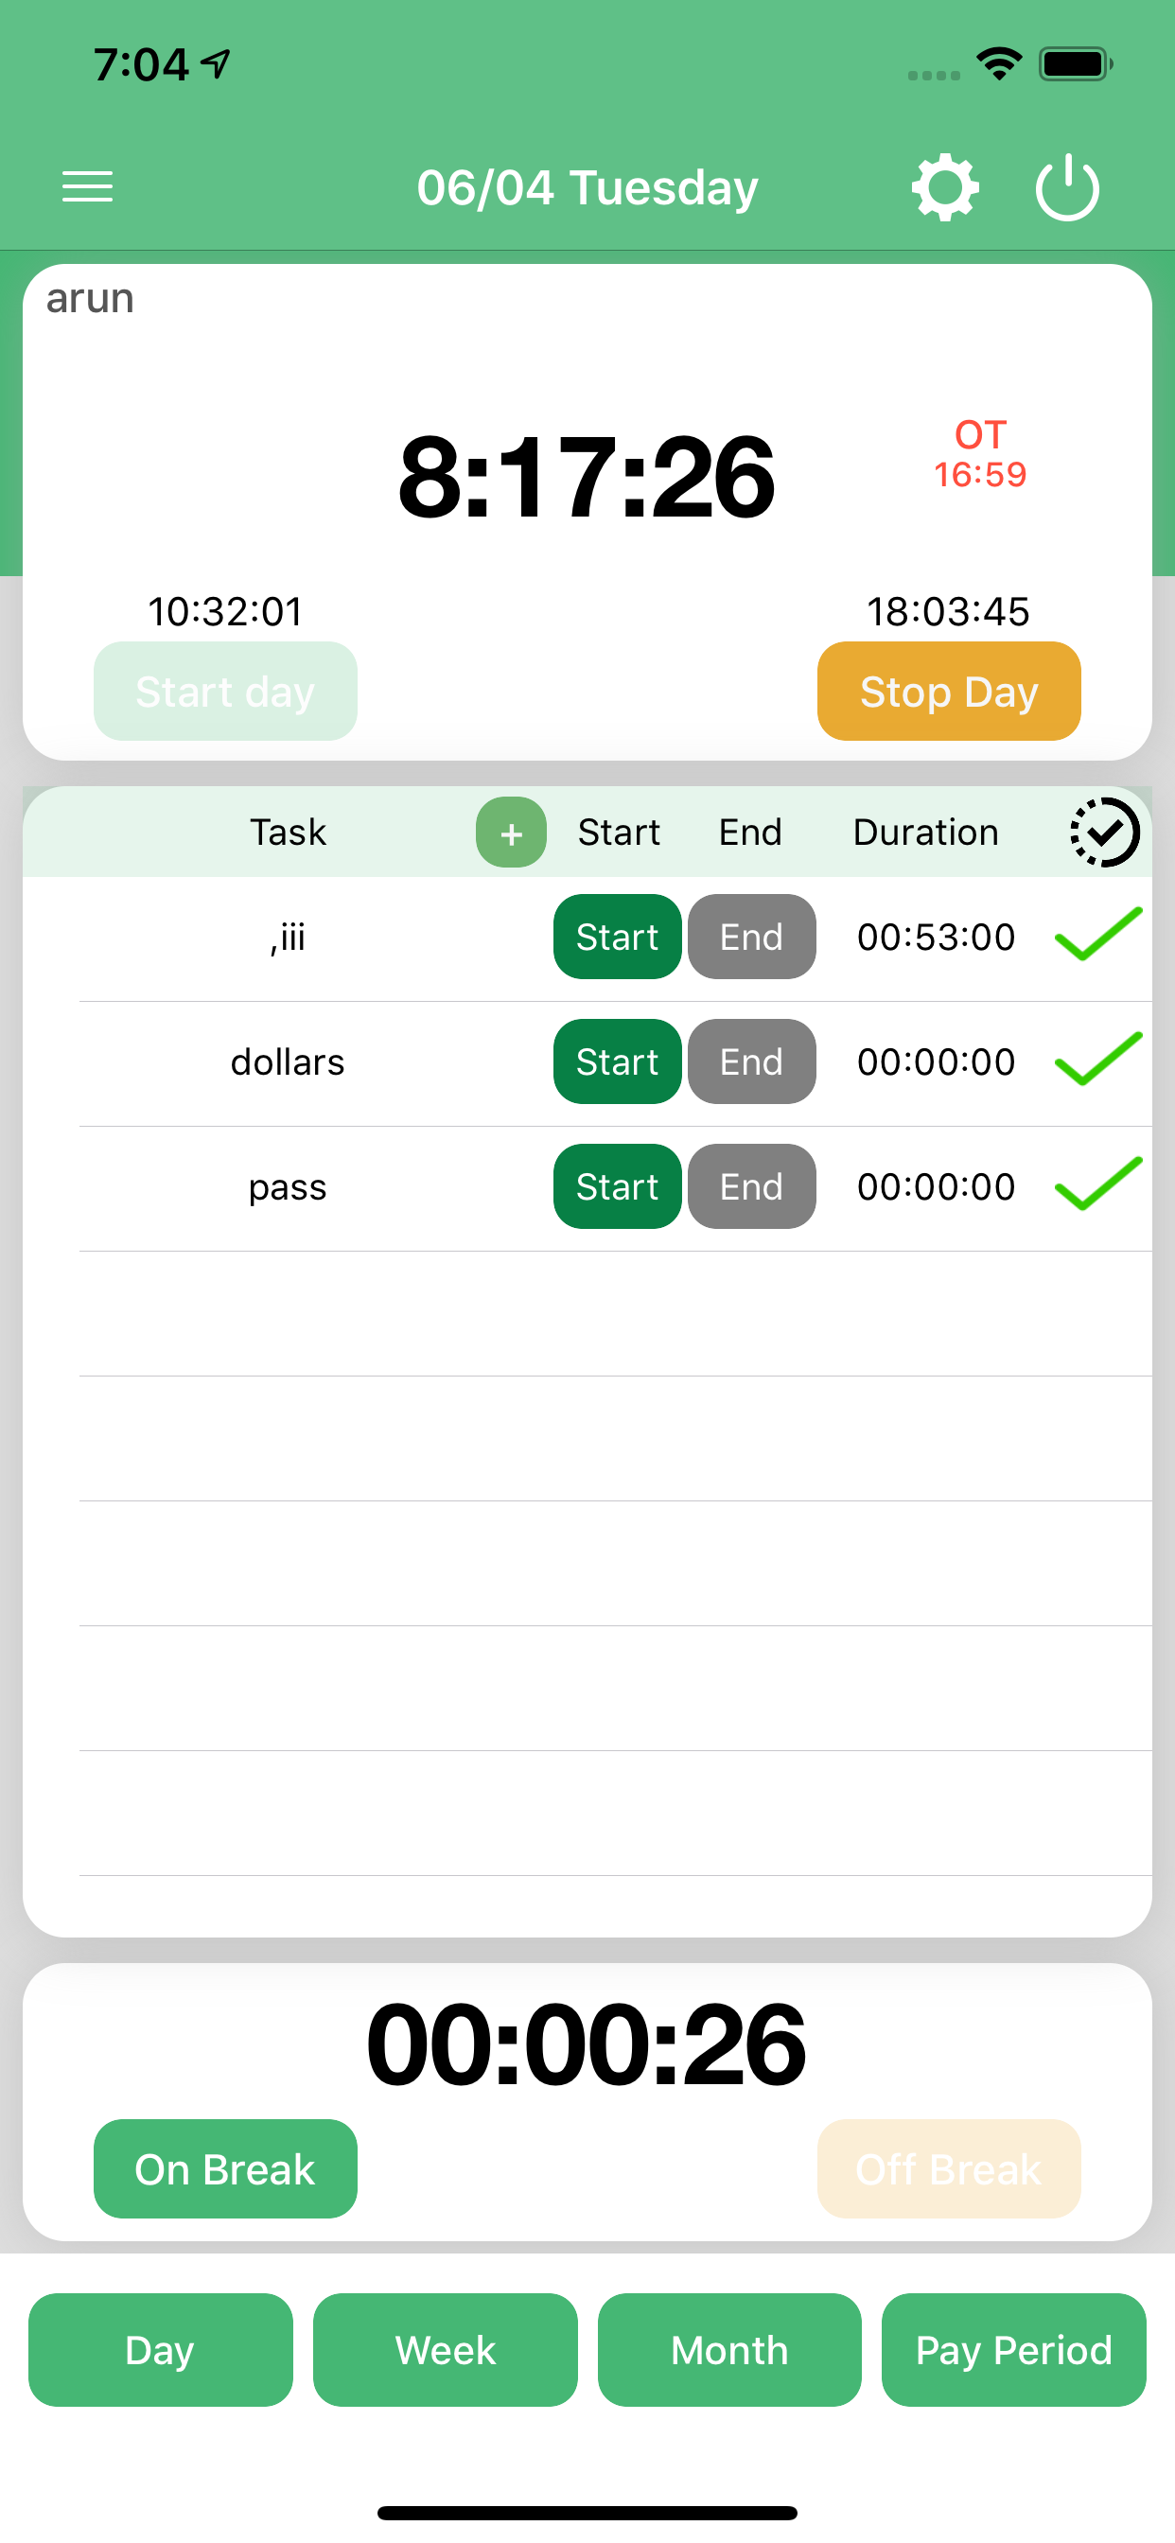End the ,iii task timer

click(751, 937)
